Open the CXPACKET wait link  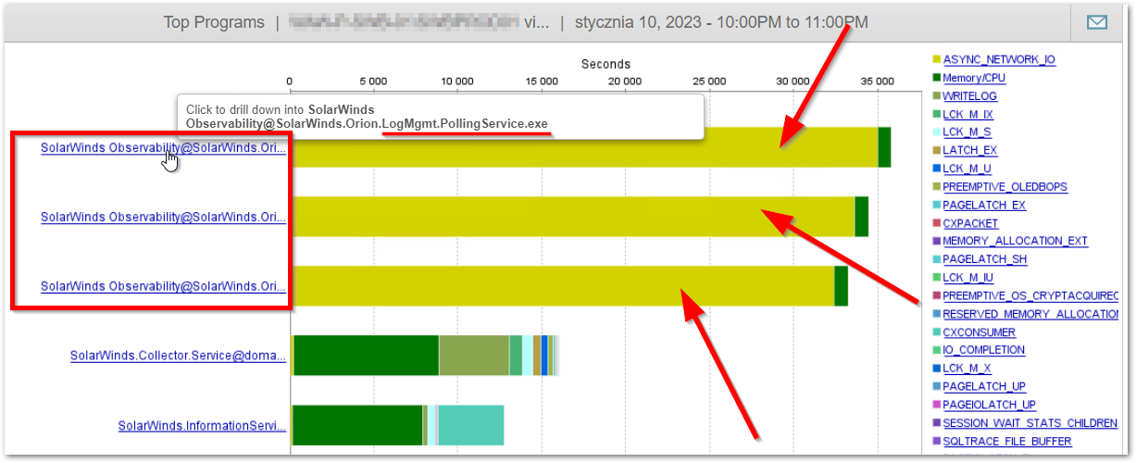coord(970,223)
